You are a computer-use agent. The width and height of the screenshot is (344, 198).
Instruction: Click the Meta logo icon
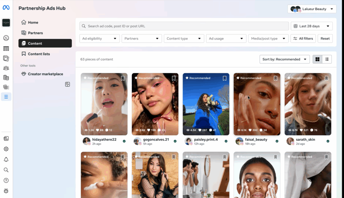[6, 8]
